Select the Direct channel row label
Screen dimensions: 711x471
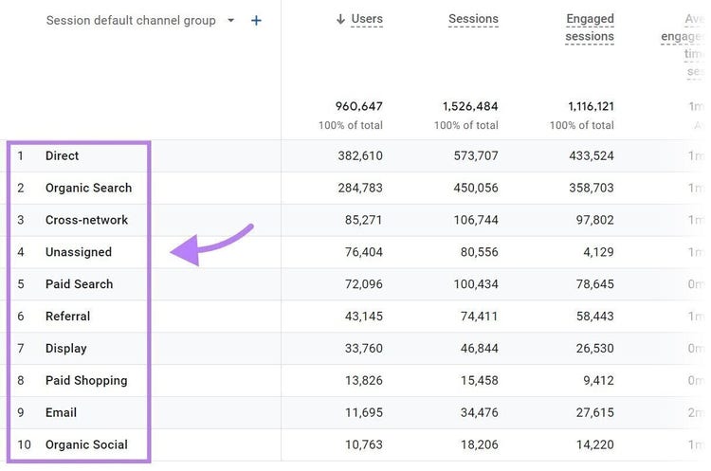[63, 156]
